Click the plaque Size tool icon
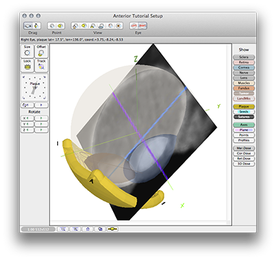 (27, 51)
